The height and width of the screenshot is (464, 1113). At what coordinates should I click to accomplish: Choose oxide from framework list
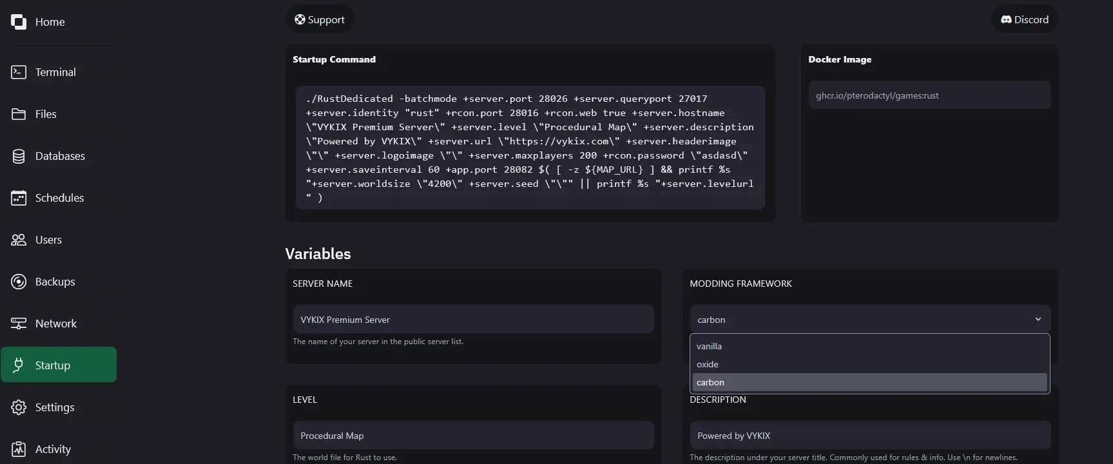point(870,364)
